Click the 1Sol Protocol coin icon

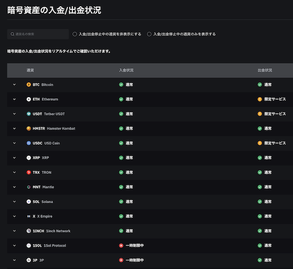tap(29, 246)
